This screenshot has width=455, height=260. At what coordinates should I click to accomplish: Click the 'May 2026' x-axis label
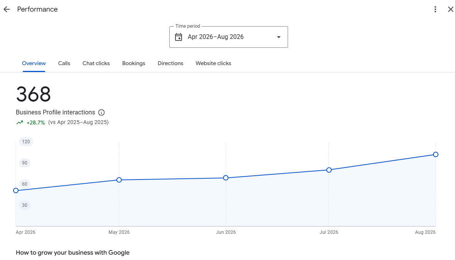(119, 232)
